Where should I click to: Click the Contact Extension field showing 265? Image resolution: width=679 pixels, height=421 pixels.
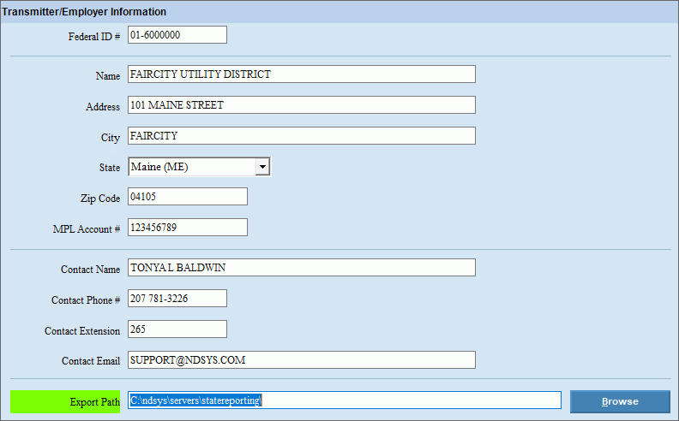click(x=177, y=329)
